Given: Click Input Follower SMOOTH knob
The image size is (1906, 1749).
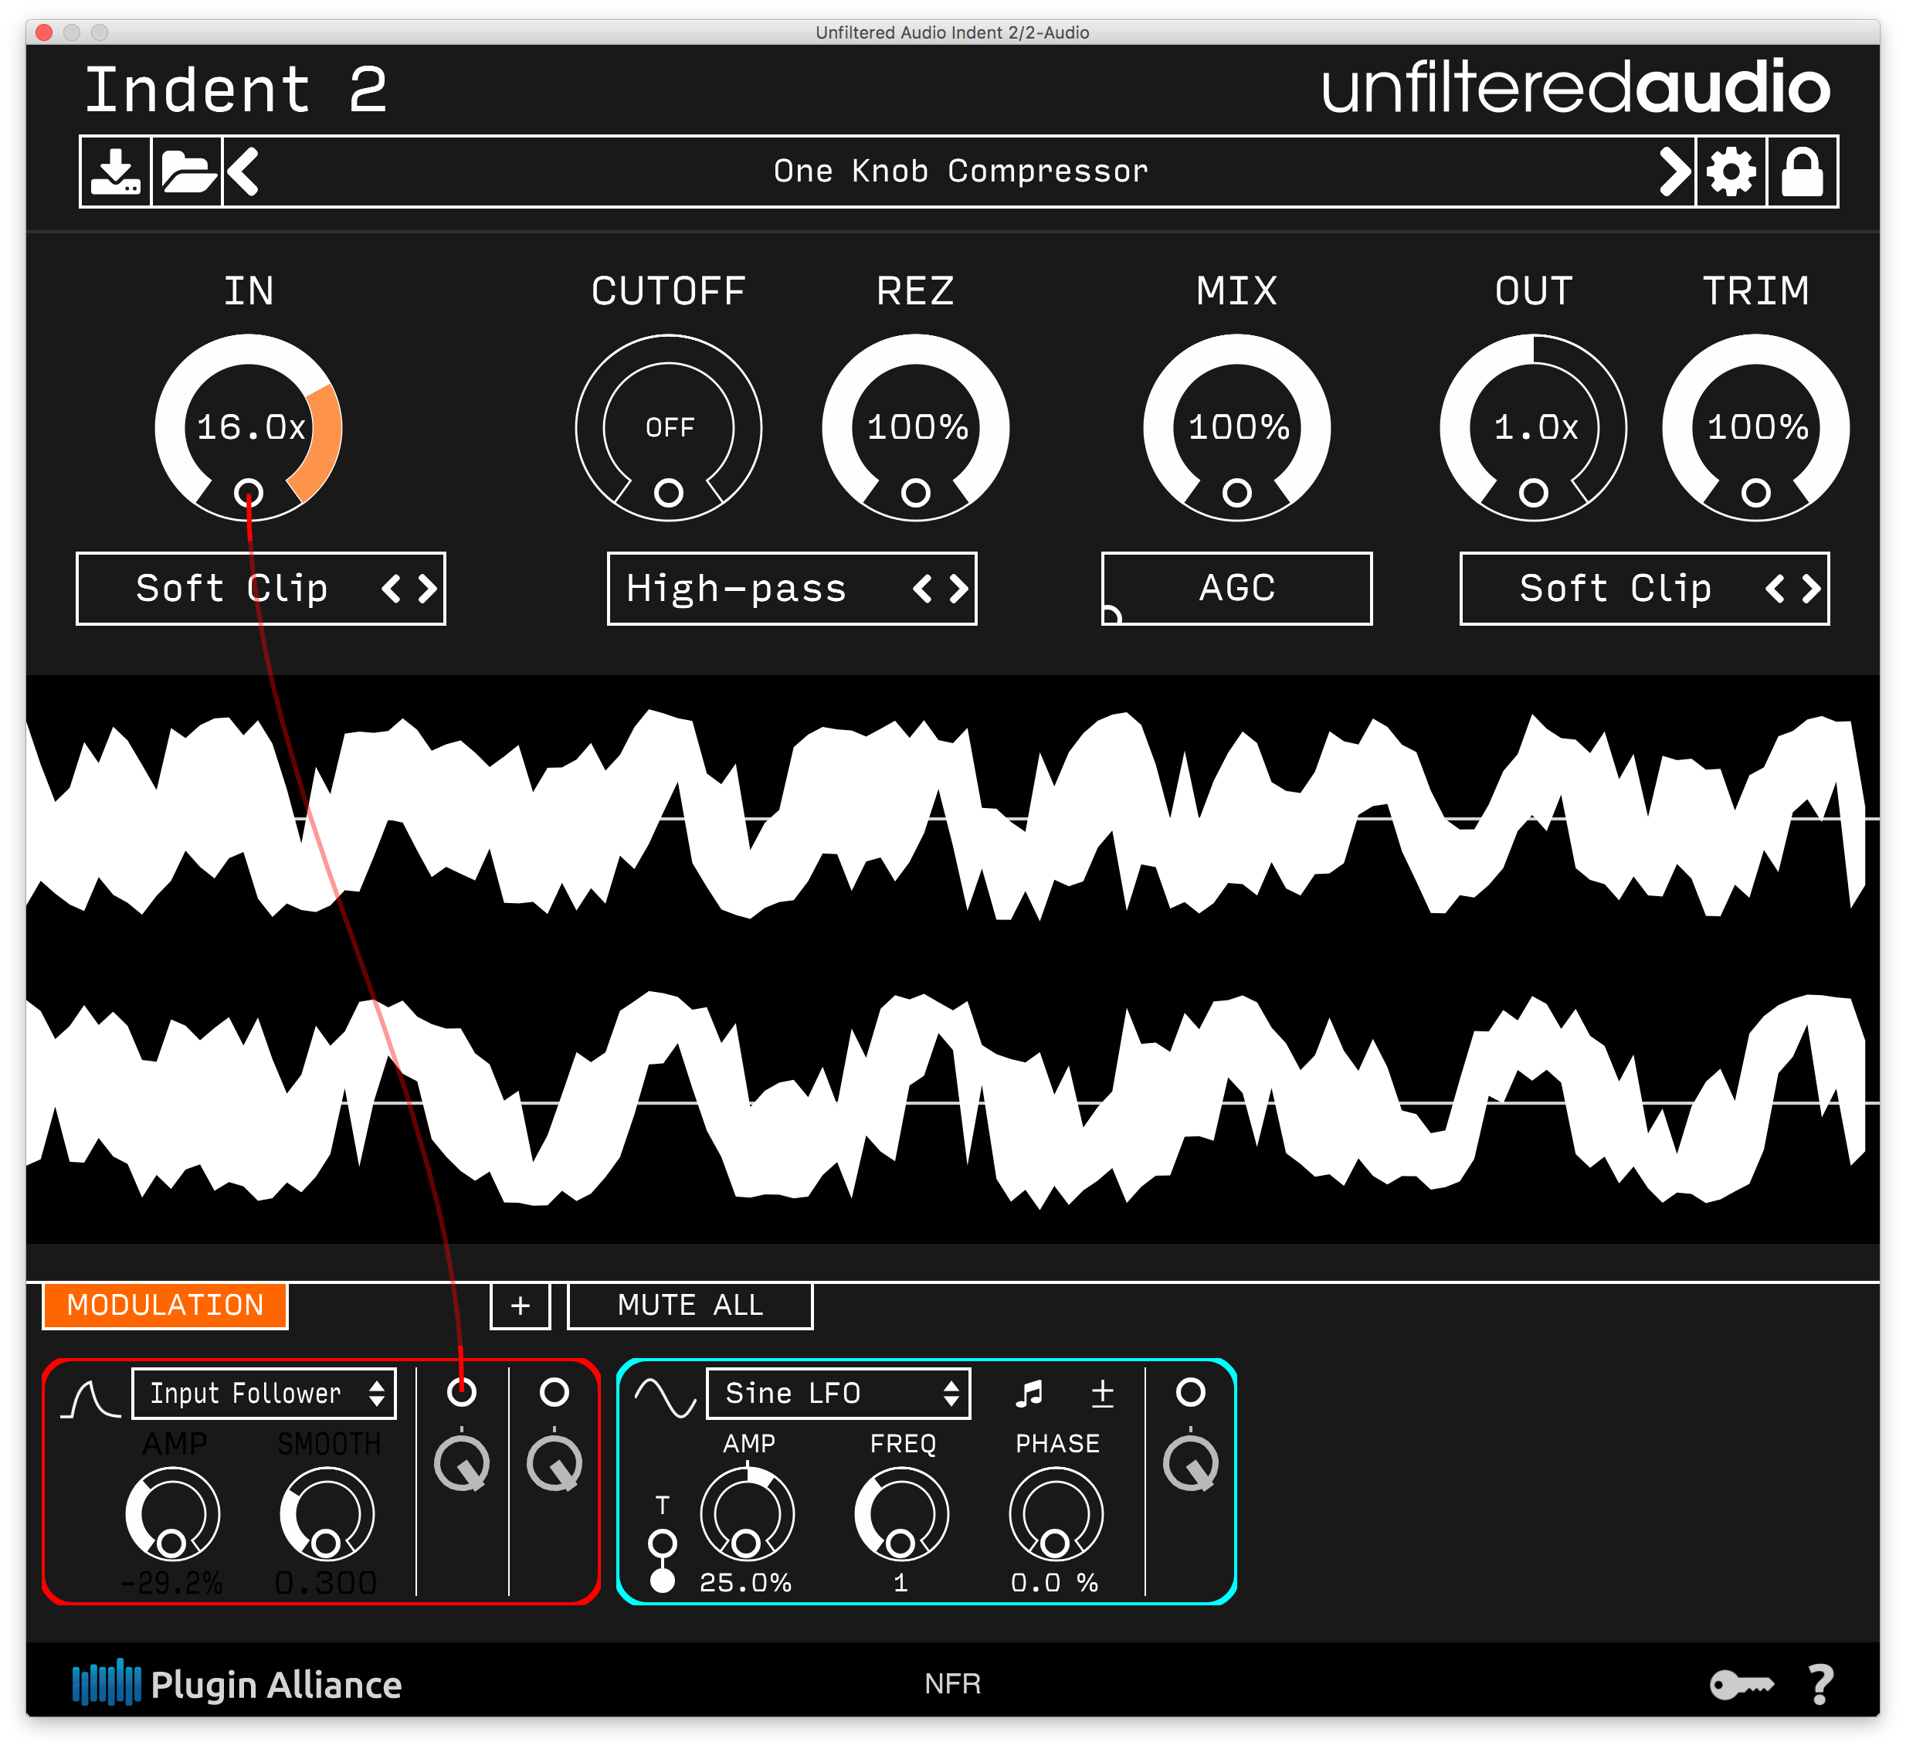Looking at the screenshot, I should tap(327, 1514).
